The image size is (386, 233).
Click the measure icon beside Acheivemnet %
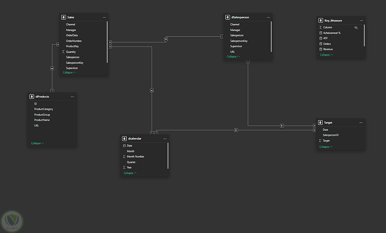tap(321, 33)
